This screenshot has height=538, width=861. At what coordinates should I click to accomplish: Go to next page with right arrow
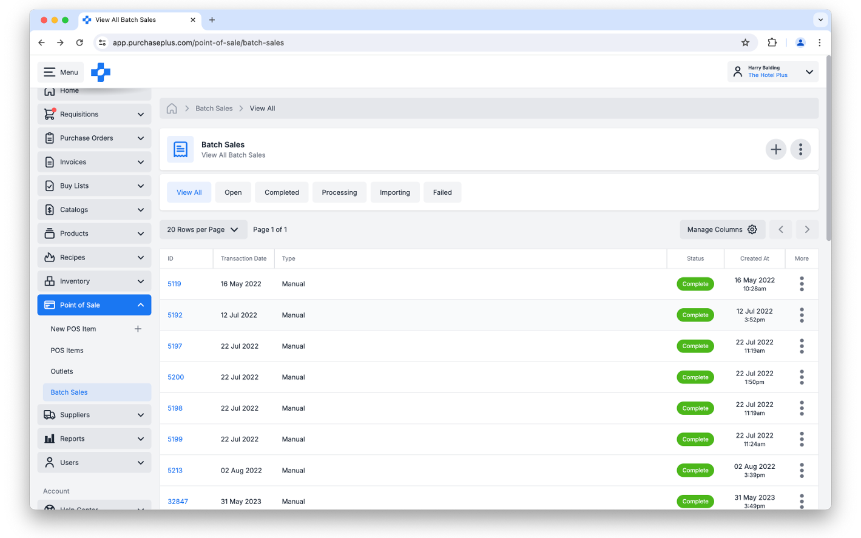[x=807, y=229]
